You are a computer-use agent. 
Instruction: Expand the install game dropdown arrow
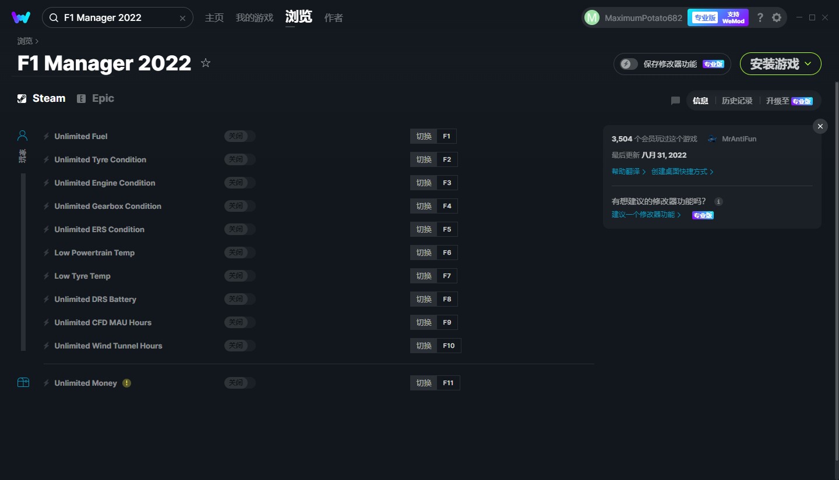point(808,64)
